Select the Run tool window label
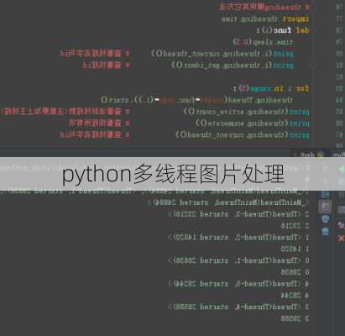Viewport: 345px width, 336px height. point(337,154)
